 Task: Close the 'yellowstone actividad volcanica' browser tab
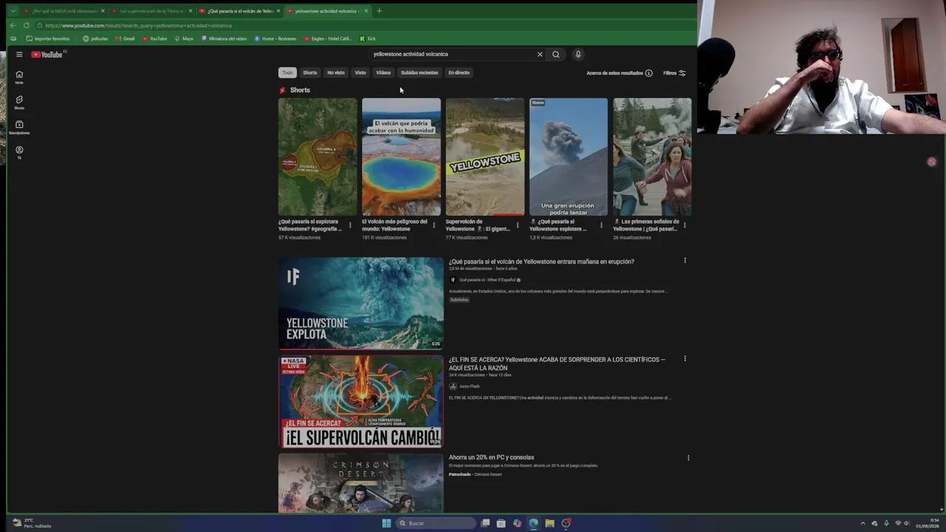coord(366,11)
